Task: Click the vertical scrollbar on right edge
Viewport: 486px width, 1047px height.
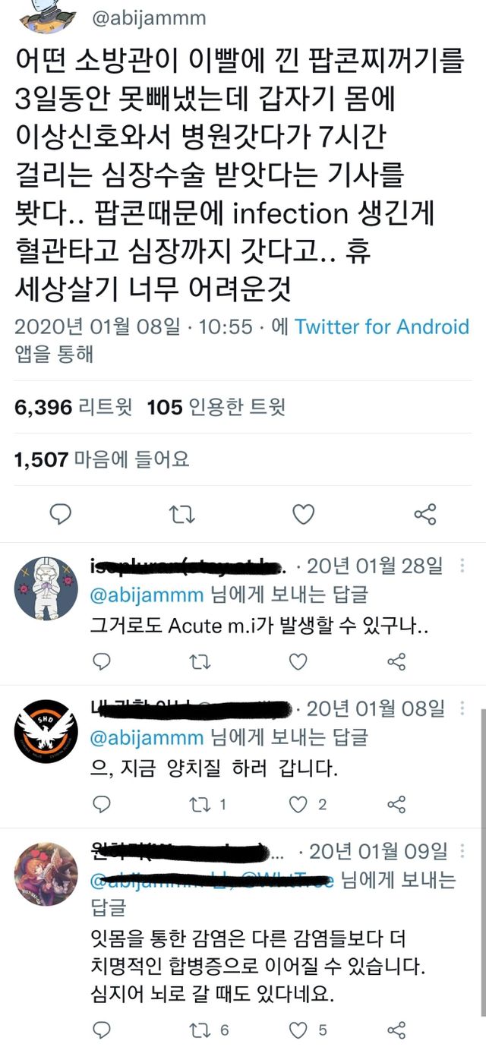Action: tap(482, 835)
